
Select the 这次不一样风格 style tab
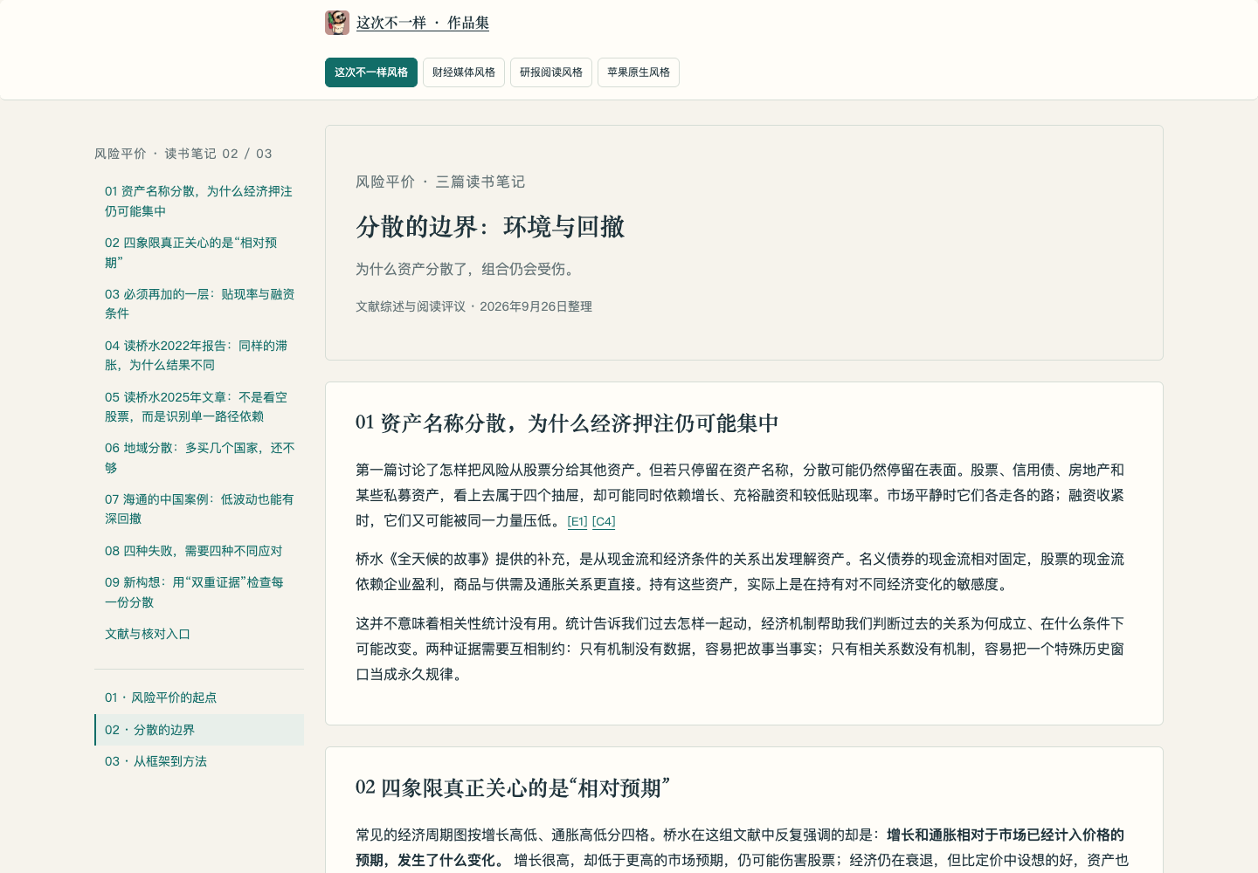tap(371, 72)
